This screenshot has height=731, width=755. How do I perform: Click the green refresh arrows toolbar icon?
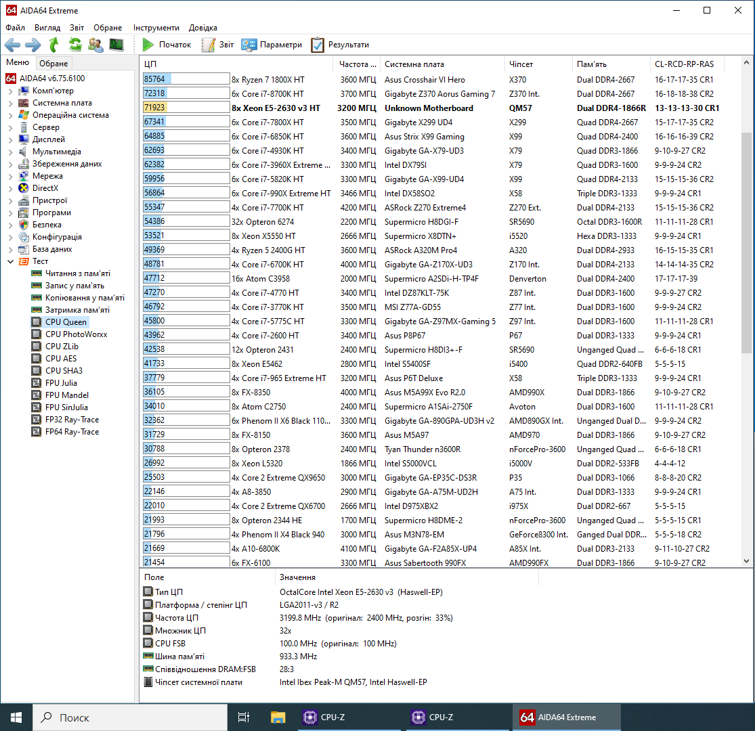point(75,45)
